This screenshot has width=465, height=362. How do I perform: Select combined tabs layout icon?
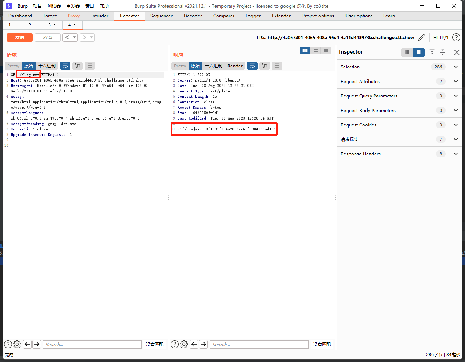point(326,51)
